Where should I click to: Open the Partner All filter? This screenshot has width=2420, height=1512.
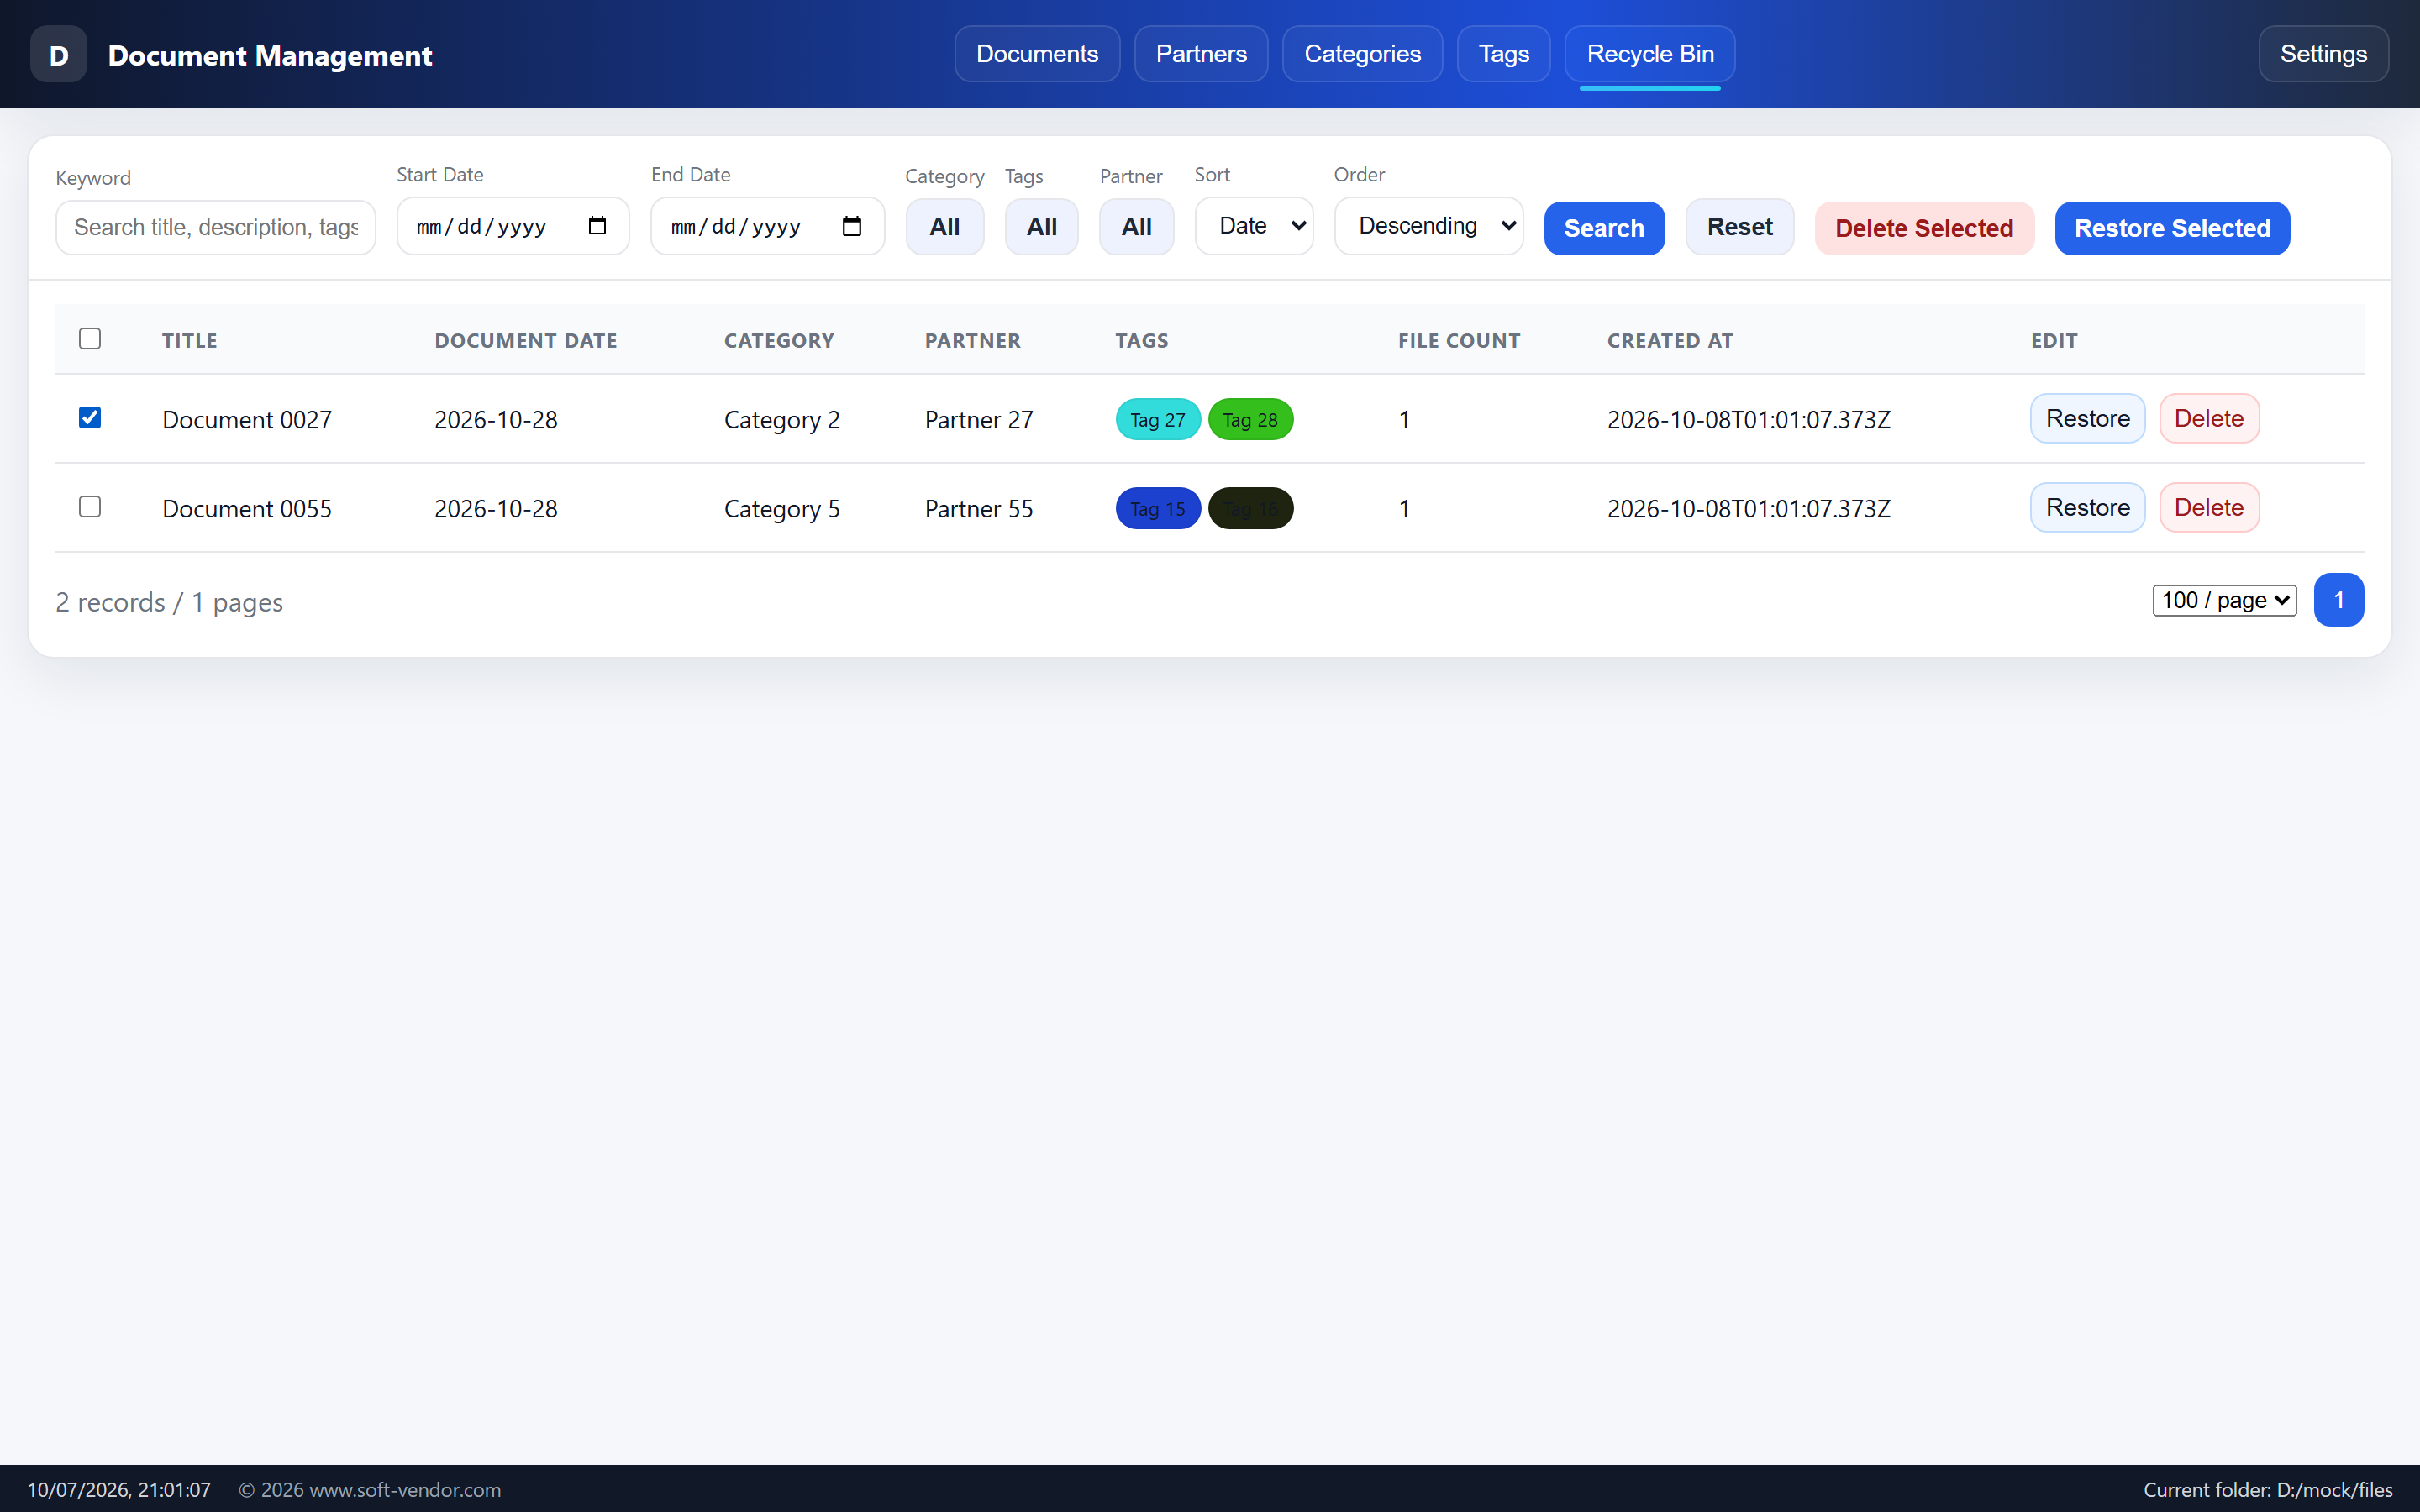click(1136, 227)
